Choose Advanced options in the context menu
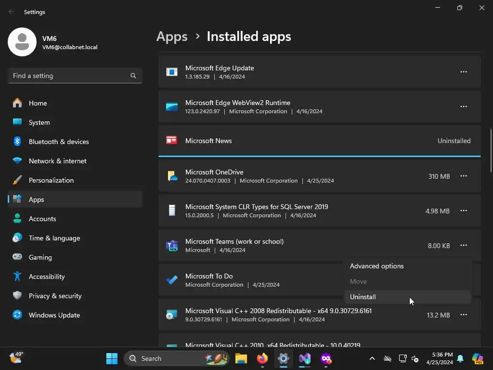The height and width of the screenshot is (370, 493). pos(408,266)
